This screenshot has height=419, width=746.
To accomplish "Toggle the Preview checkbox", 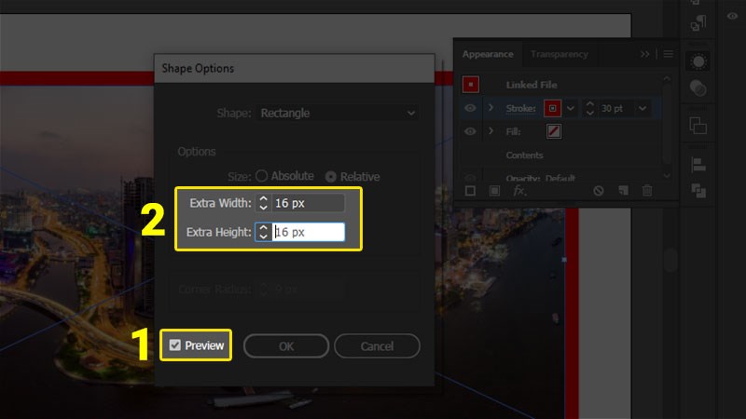I will 175,345.
